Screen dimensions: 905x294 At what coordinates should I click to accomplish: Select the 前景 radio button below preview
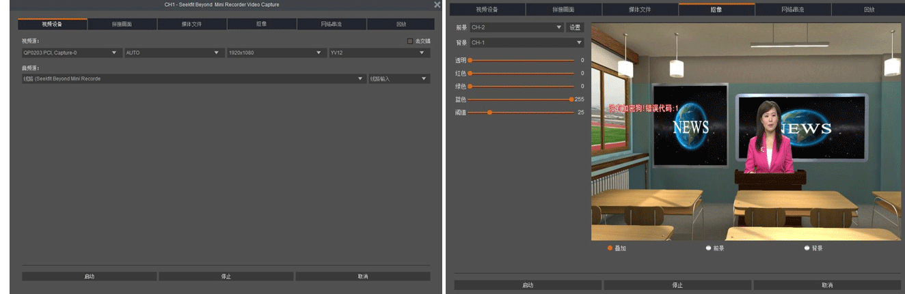point(709,248)
